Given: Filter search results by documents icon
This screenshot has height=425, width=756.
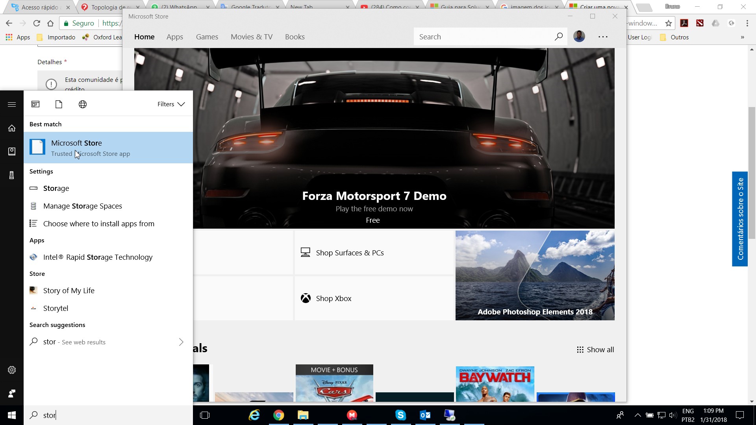Looking at the screenshot, I should click(x=59, y=104).
